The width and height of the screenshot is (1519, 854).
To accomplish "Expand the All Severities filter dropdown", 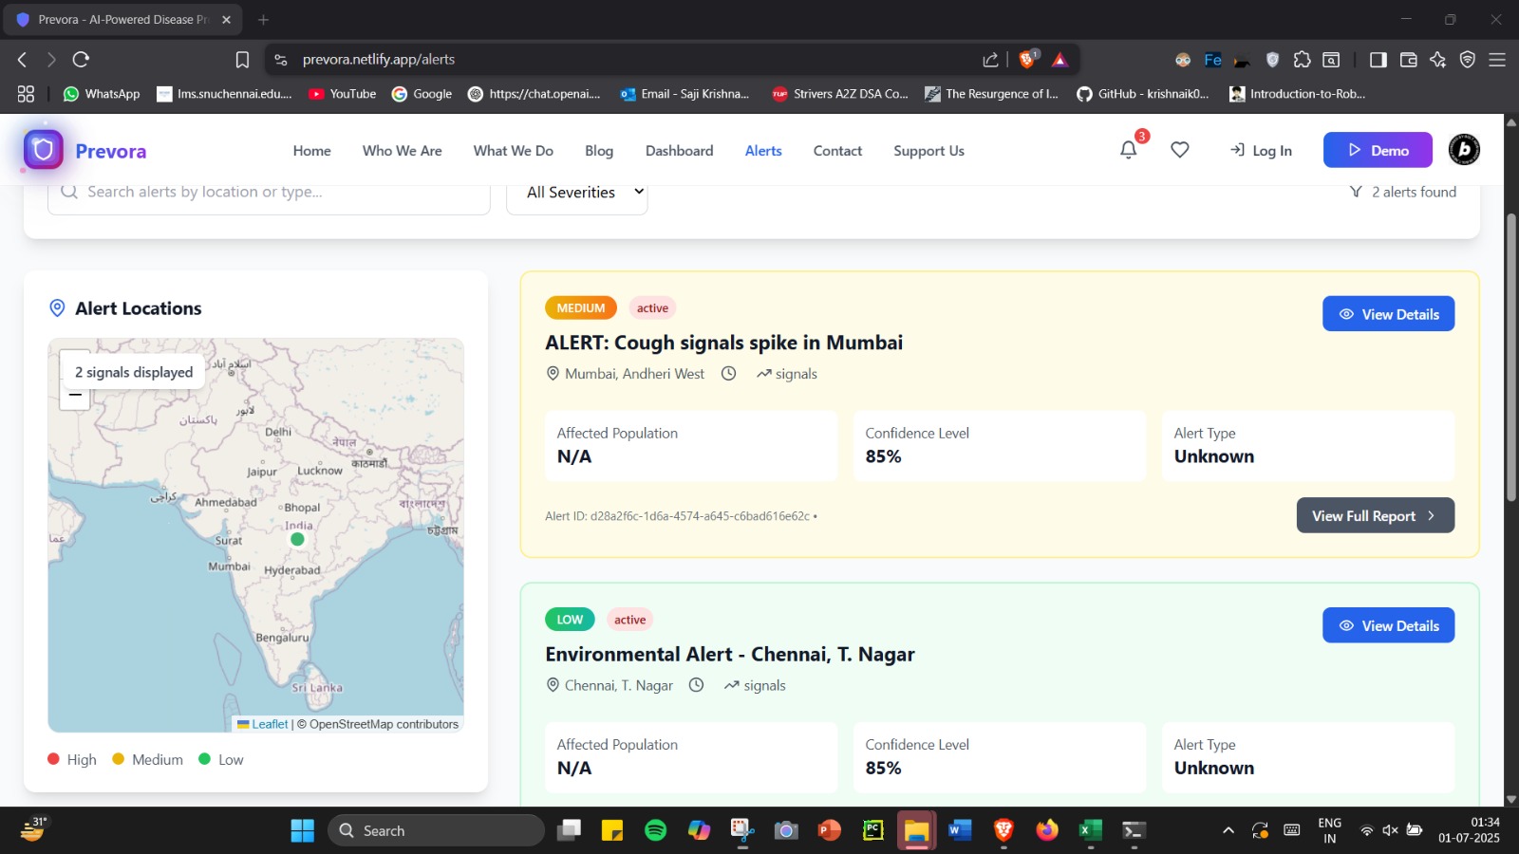I will [577, 193].
